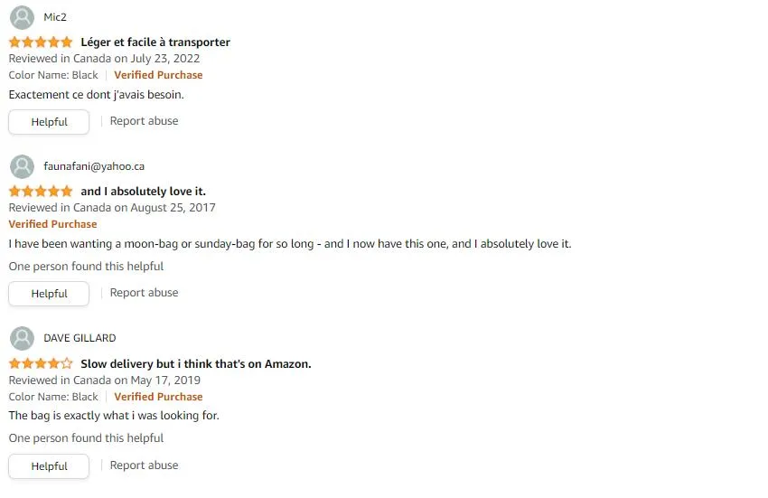The height and width of the screenshot is (498, 768).
Task: Open faunafani@yahoo.ca reviewer profile name
Action: [94, 166]
